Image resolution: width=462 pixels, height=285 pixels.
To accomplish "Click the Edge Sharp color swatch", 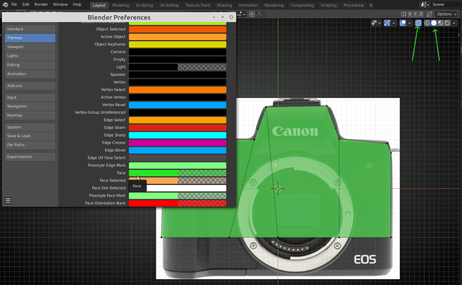I will (178, 135).
